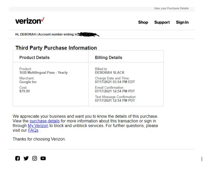209x173 pixels.
Task: Open the Twitter social icon
Action: click(x=26, y=158)
